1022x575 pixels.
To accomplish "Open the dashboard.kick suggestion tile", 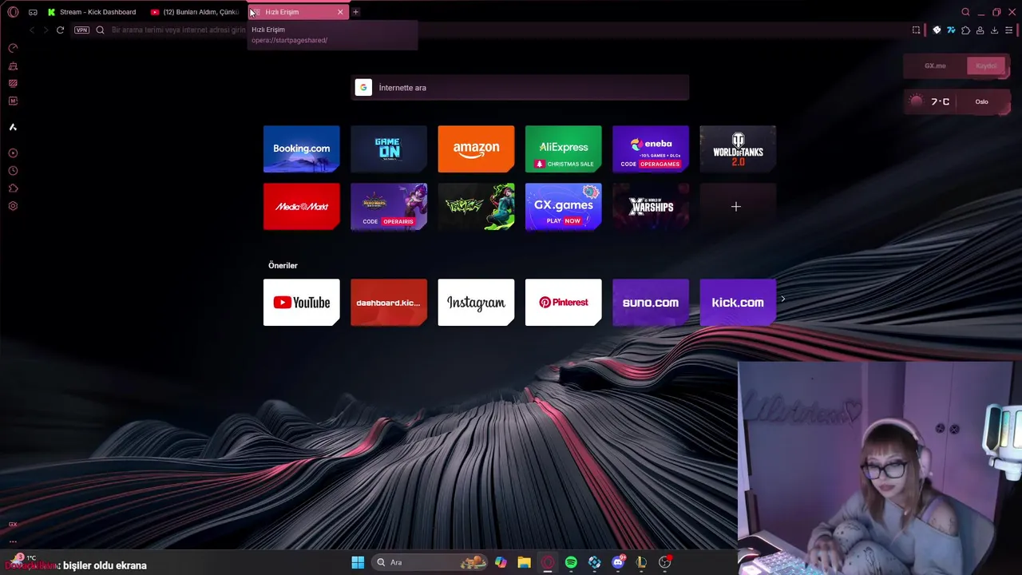I will tap(389, 303).
